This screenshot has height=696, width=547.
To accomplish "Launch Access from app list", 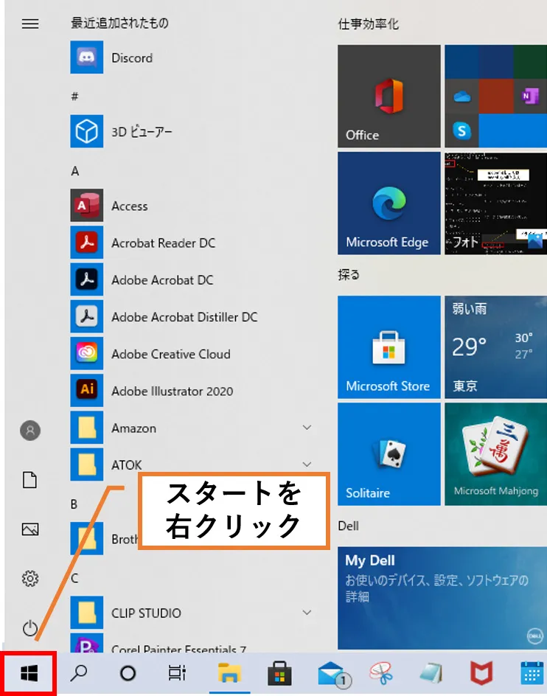I will coord(191,206).
